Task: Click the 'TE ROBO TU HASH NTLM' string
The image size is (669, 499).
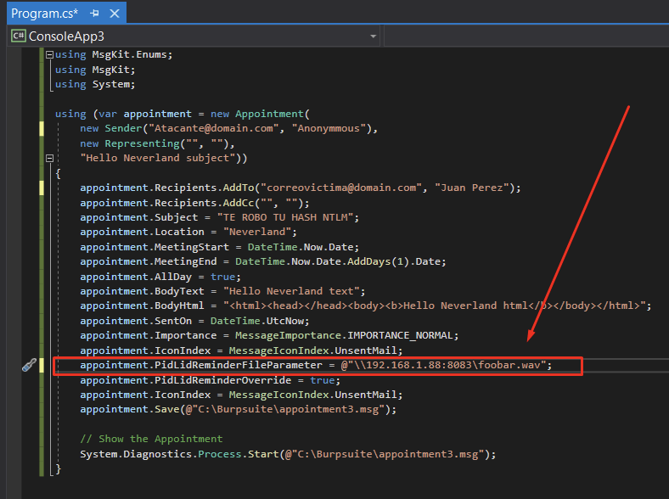Action: [285, 217]
